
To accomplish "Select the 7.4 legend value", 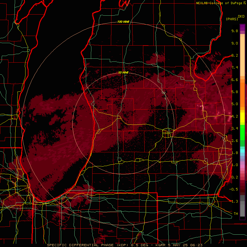I will [235, 68].
